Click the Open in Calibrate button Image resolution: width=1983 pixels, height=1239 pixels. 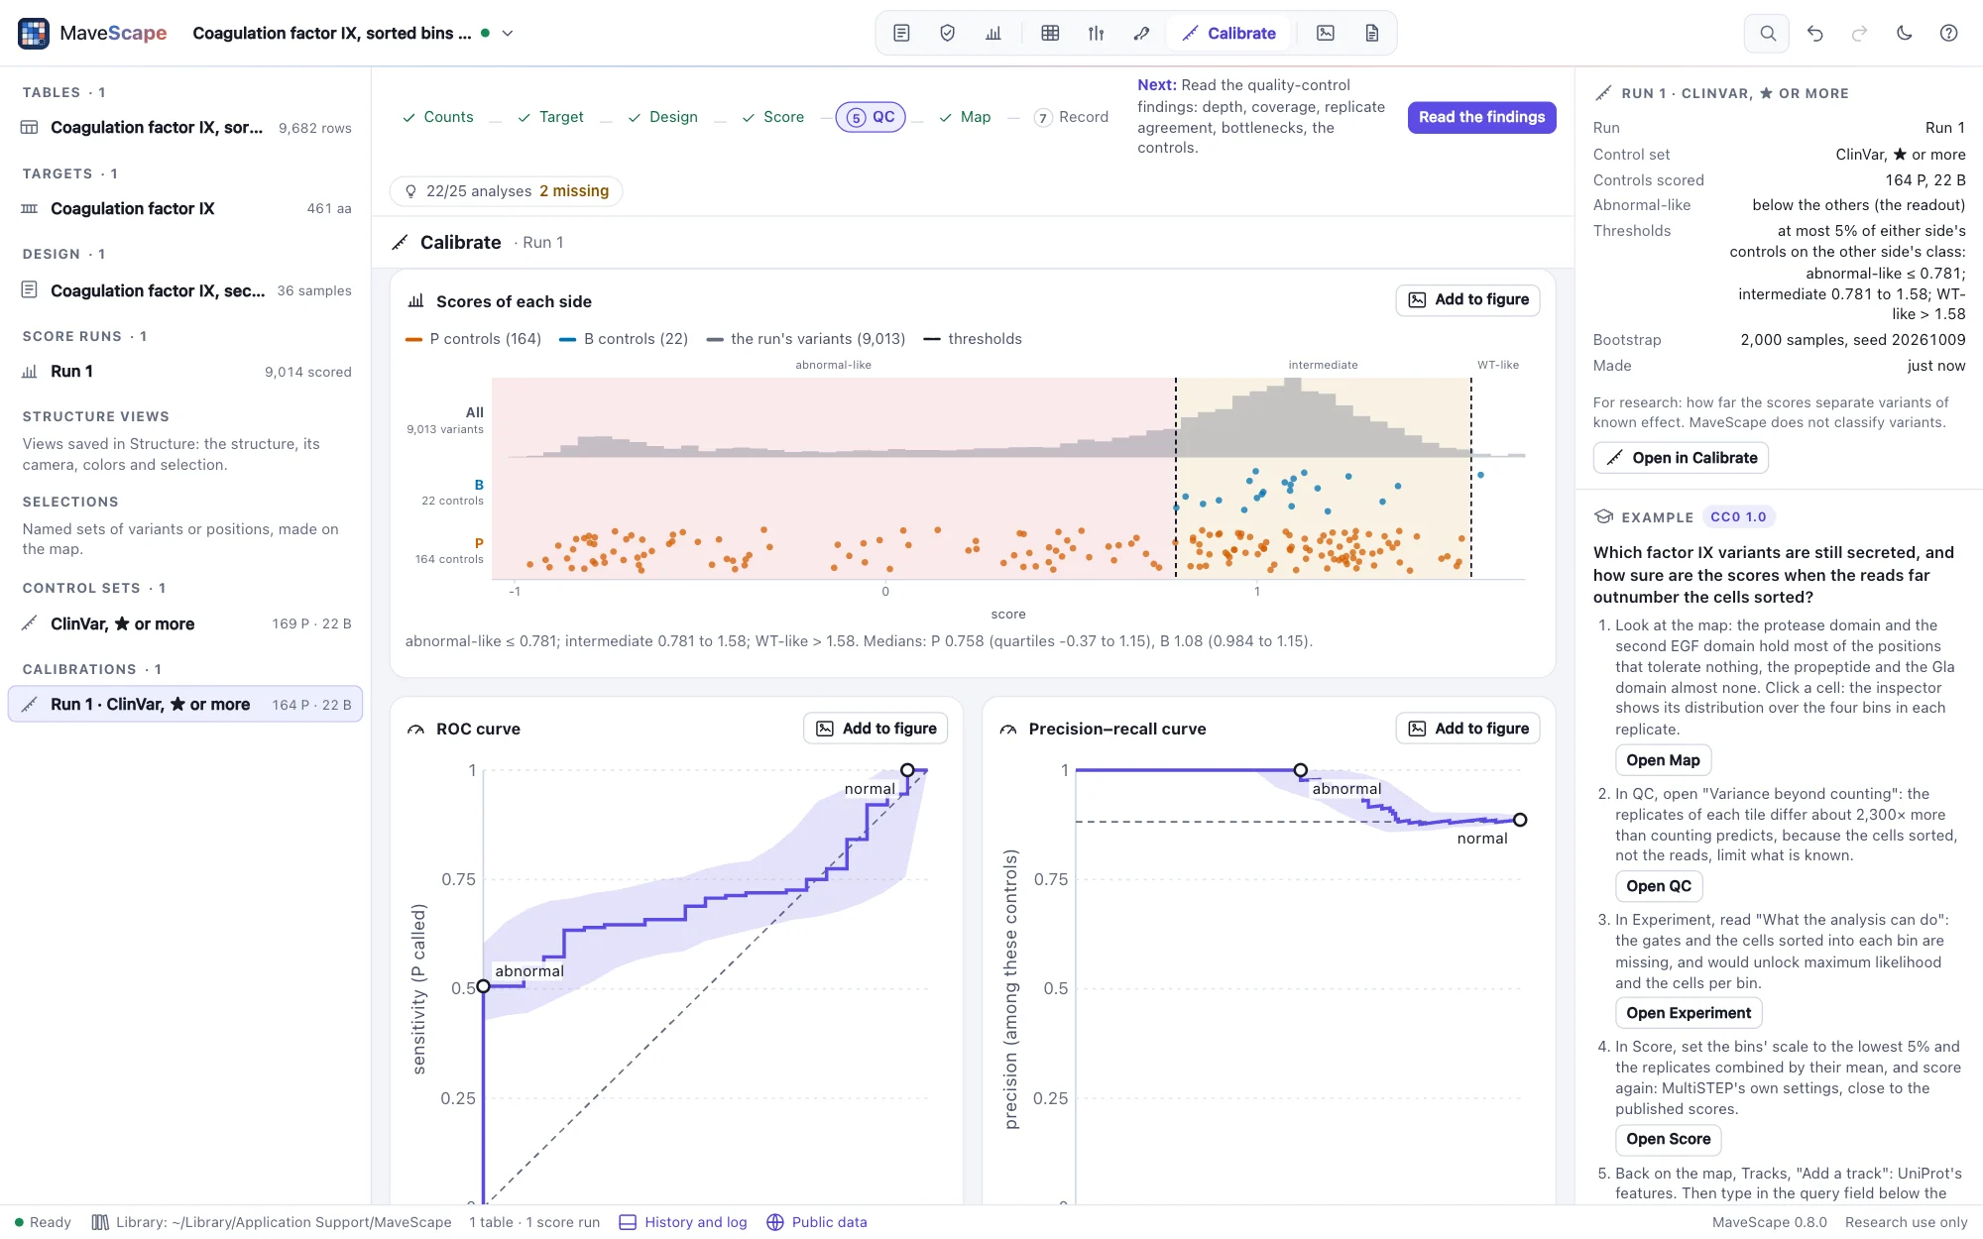tap(1681, 458)
